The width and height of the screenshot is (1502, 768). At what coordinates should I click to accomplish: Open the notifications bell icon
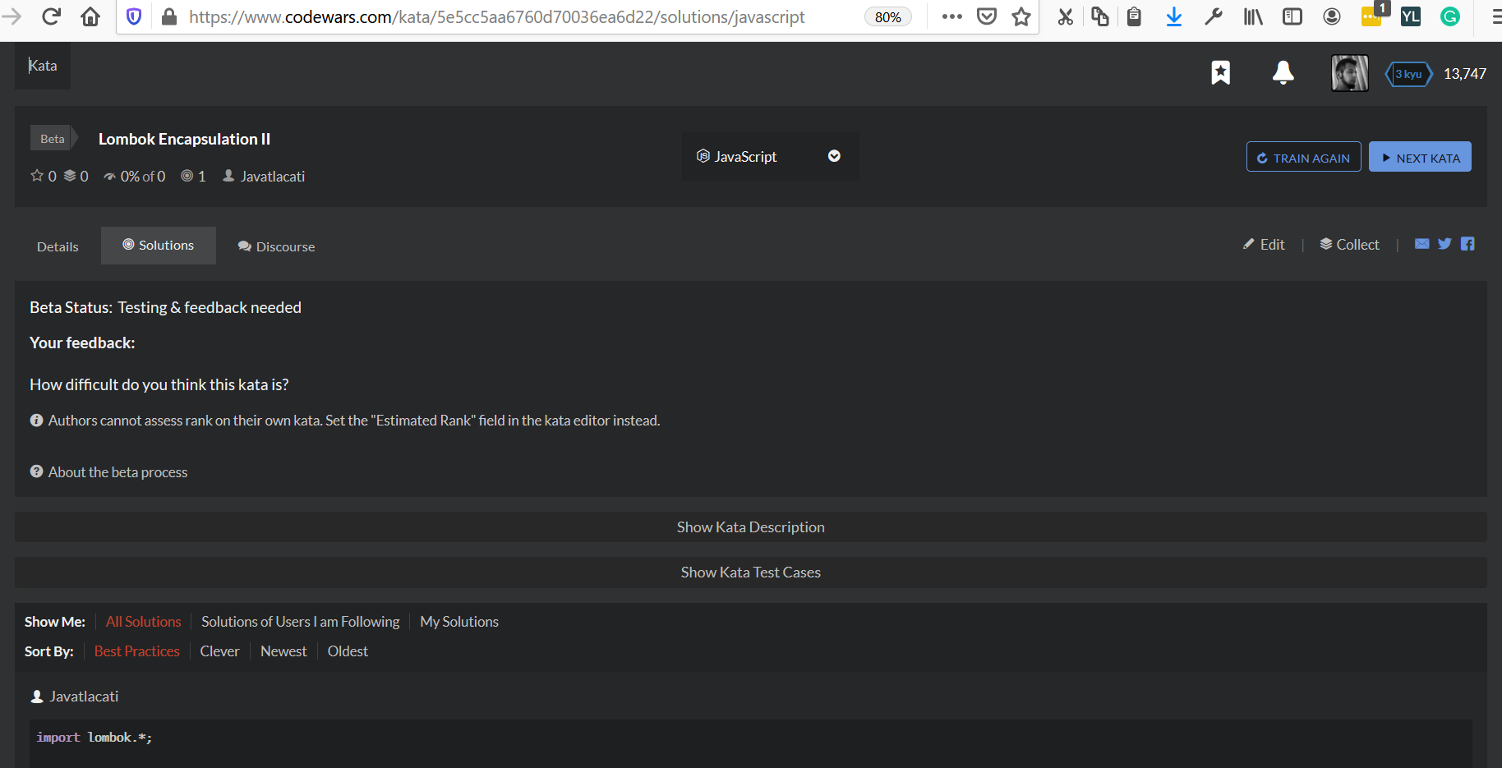(1283, 73)
